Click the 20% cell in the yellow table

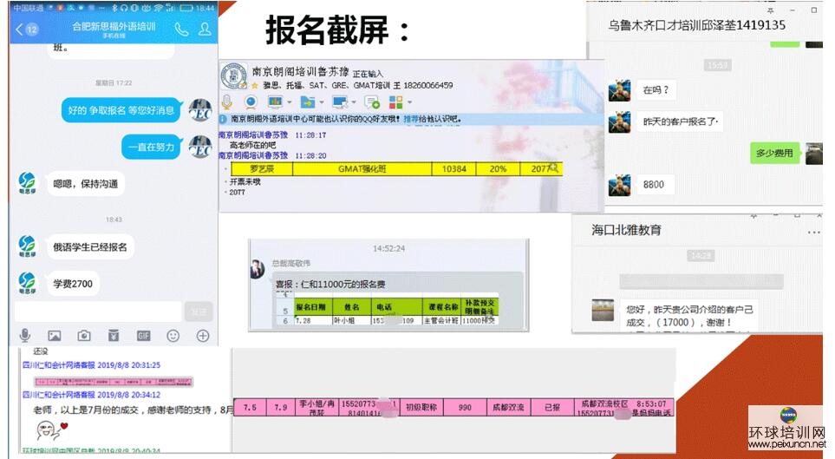pos(498,169)
